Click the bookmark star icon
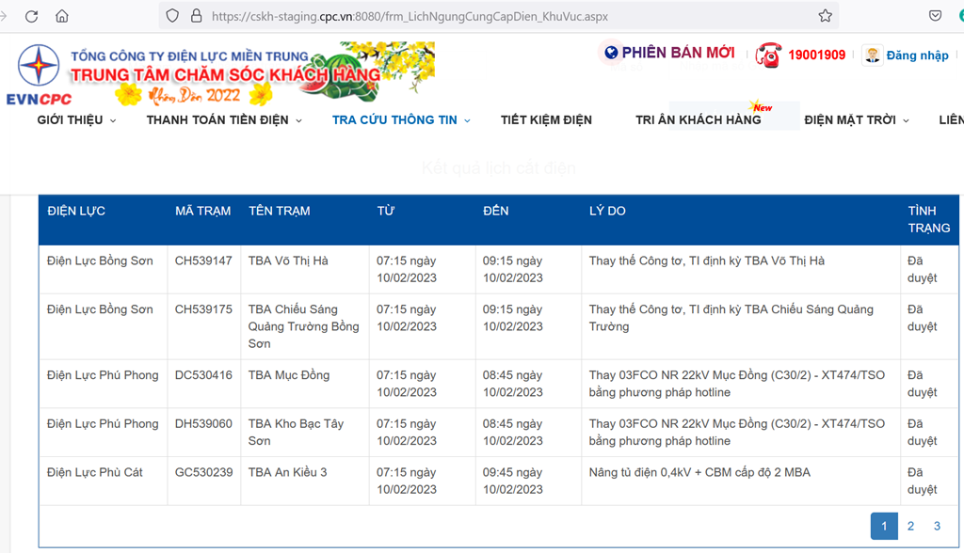The image size is (964, 553). [825, 16]
